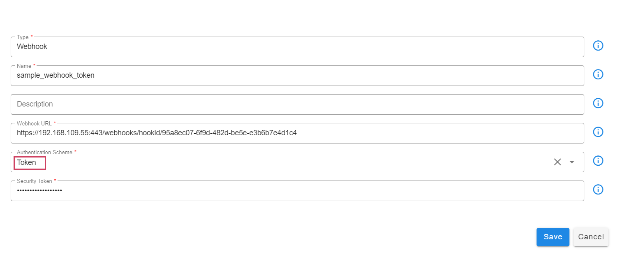
Task: Clear the Authentication Scheme selection
Action: (557, 162)
